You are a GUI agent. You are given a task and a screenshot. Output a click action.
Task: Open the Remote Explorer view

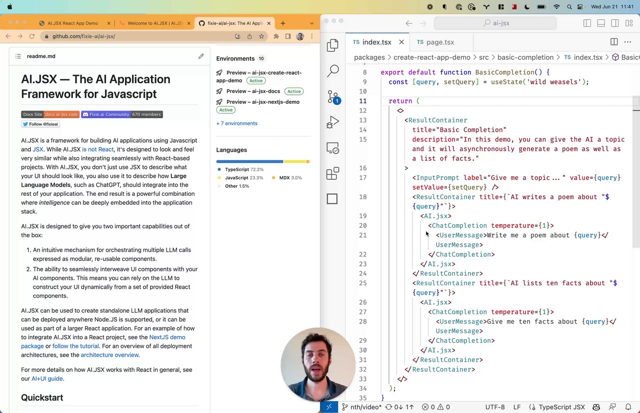332,148
